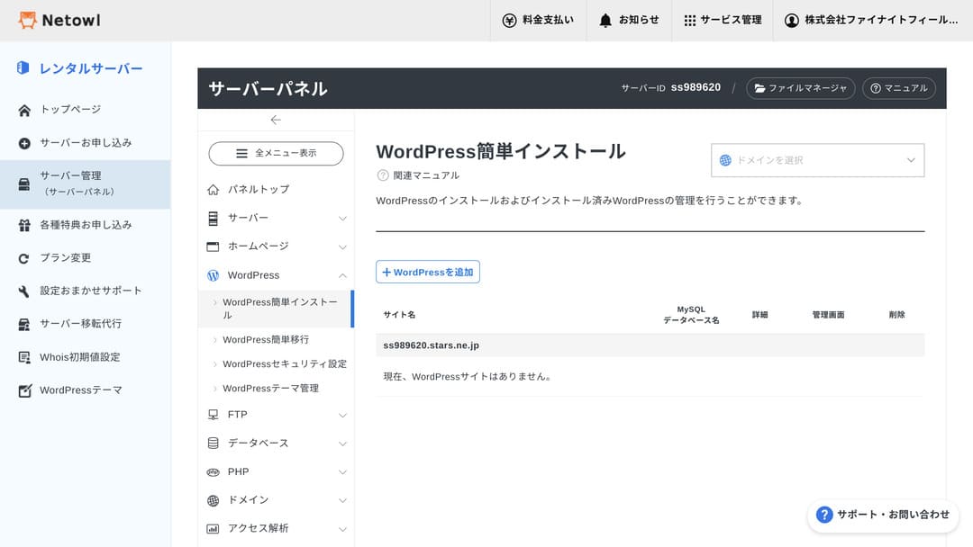973x547 pixels.
Task: Select WordPress簡単移行 menu item
Action: [266, 339]
